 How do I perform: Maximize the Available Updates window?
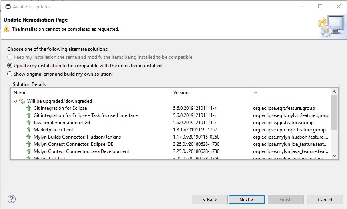[320, 6]
